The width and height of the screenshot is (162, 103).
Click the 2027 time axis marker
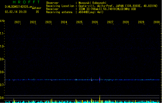point(110,22)
